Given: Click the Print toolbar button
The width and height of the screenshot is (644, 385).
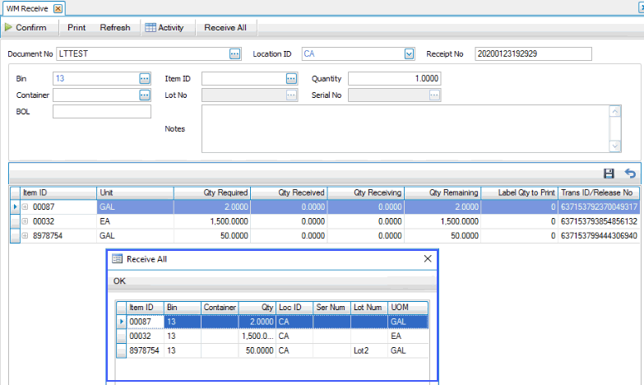Looking at the screenshot, I should 76,27.
